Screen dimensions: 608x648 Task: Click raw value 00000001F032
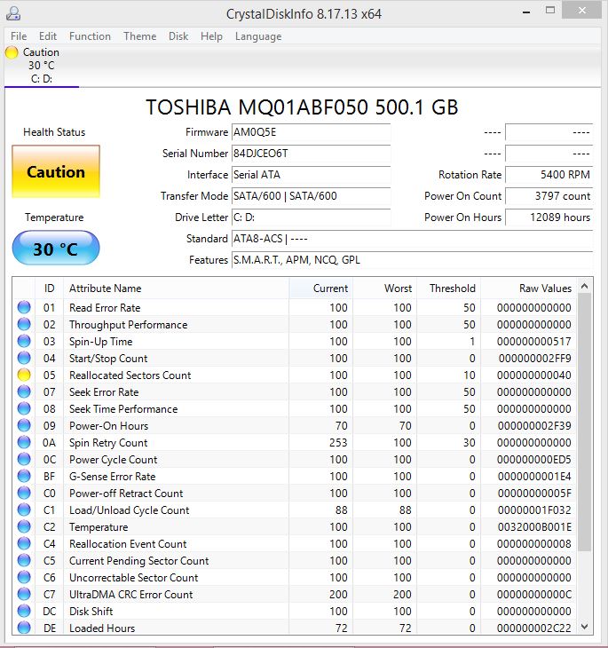(534, 510)
